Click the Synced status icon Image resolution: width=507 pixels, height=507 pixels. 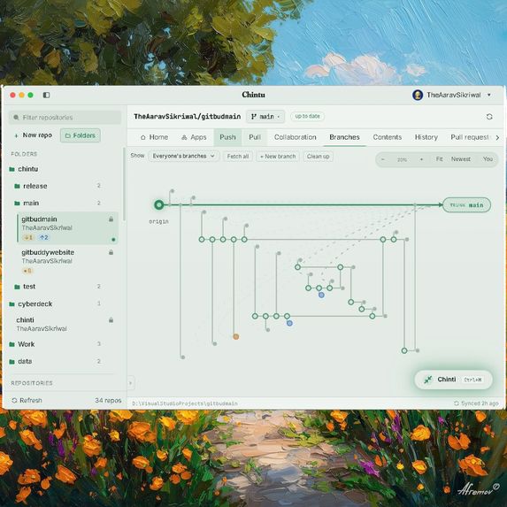coord(457,403)
